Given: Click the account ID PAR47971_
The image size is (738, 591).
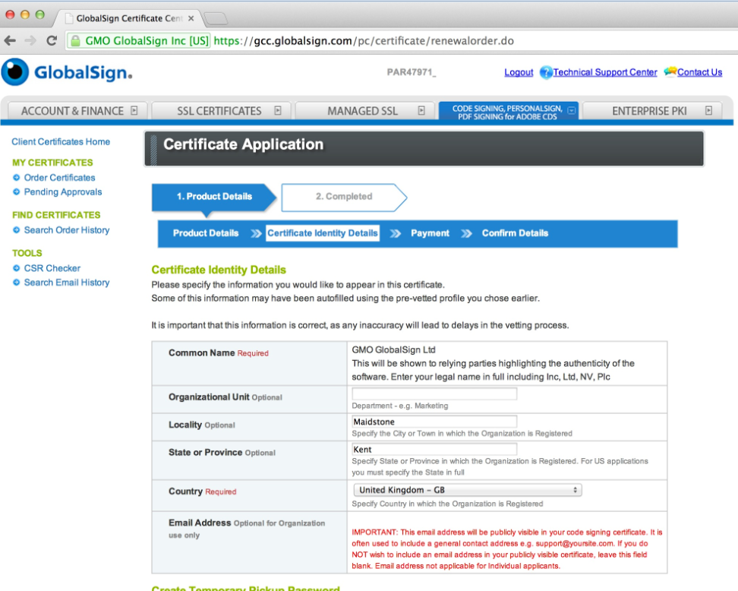Looking at the screenshot, I should (412, 72).
